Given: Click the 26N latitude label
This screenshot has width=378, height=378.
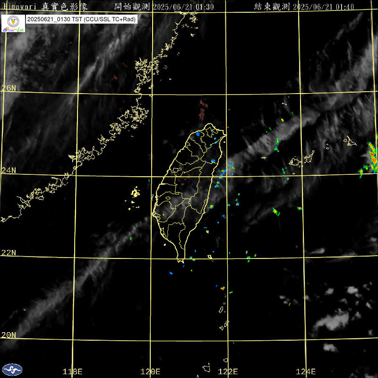Looking at the screenshot, I should point(9,88).
